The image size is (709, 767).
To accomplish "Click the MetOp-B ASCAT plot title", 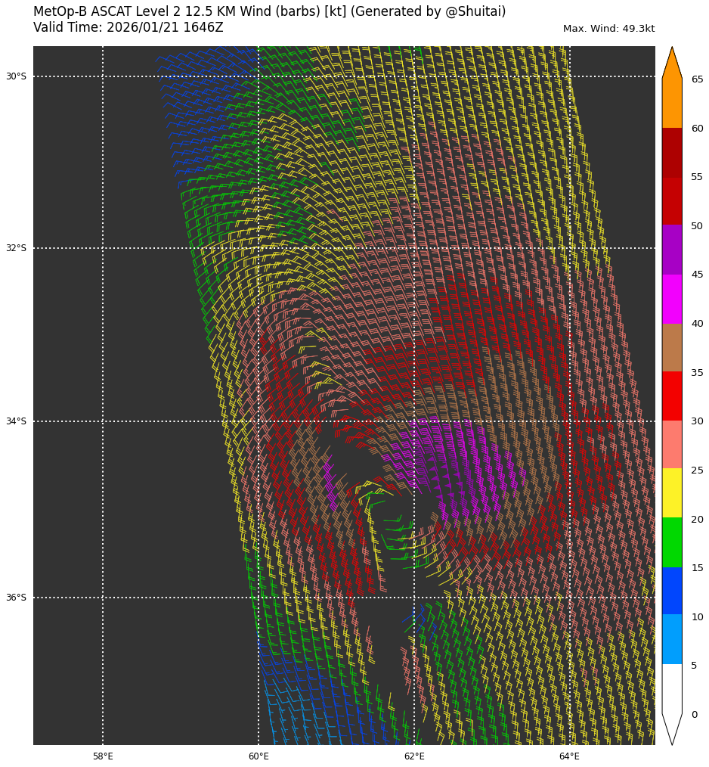I will tap(269, 11).
